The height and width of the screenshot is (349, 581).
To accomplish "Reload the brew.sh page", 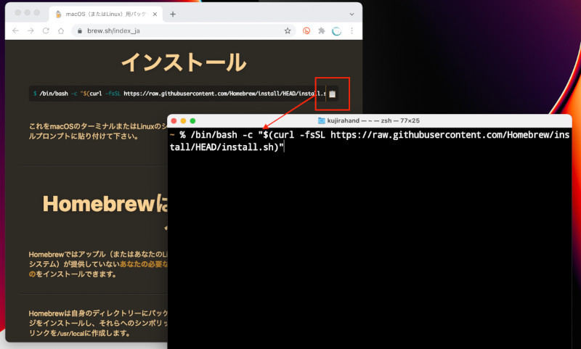I will (x=46, y=30).
